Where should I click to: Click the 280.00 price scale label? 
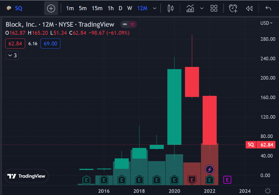[268, 39]
